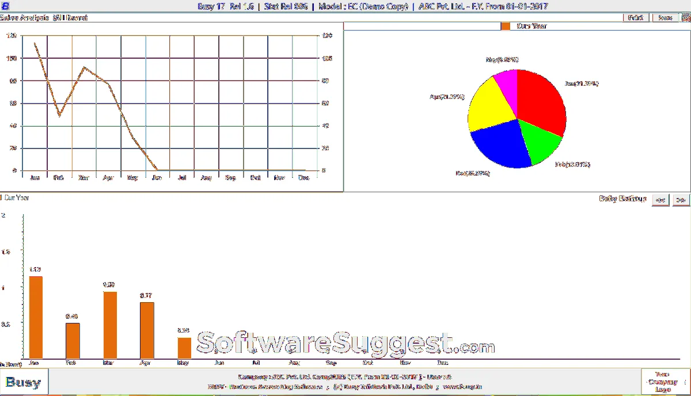Click the Feb pie percentage label

(x=572, y=165)
